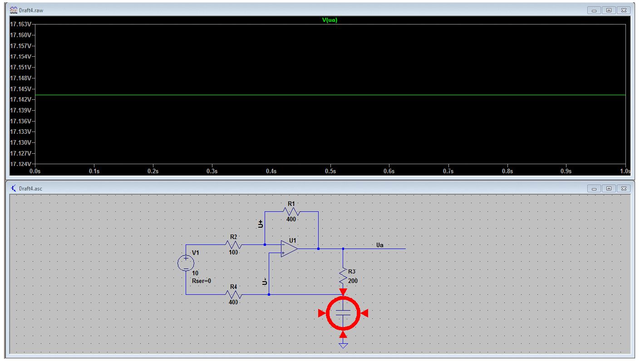This screenshot has width=640, height=361.
Task: Click the V1 source name label
Action: tap(195, 253)
